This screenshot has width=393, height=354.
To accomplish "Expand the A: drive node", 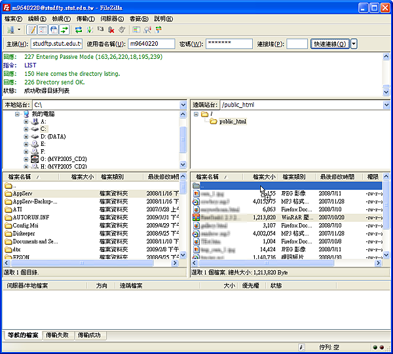I will pos(26,122).
